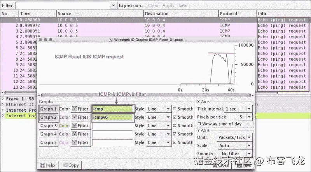Click the Graph 1 toggle button
The image size is (311, 172).
48,109
